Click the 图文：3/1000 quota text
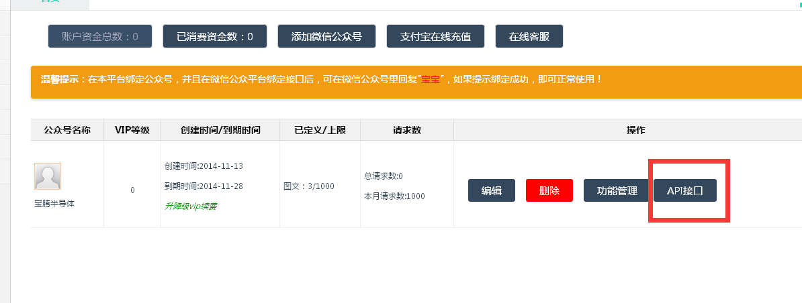 (x=309, y=186)
